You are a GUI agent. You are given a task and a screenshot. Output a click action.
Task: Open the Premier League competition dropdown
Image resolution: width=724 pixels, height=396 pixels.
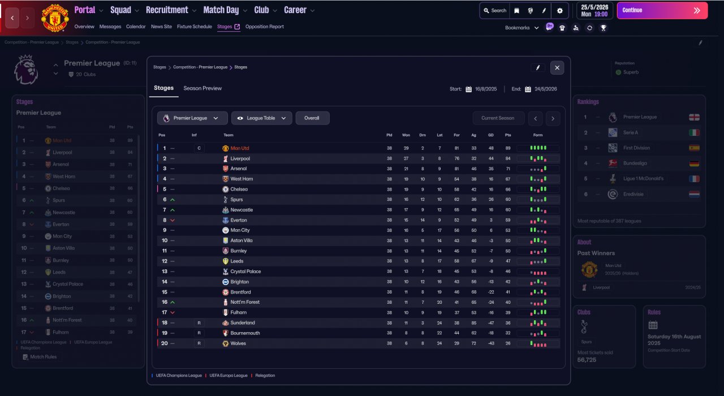tap(192, 118)
